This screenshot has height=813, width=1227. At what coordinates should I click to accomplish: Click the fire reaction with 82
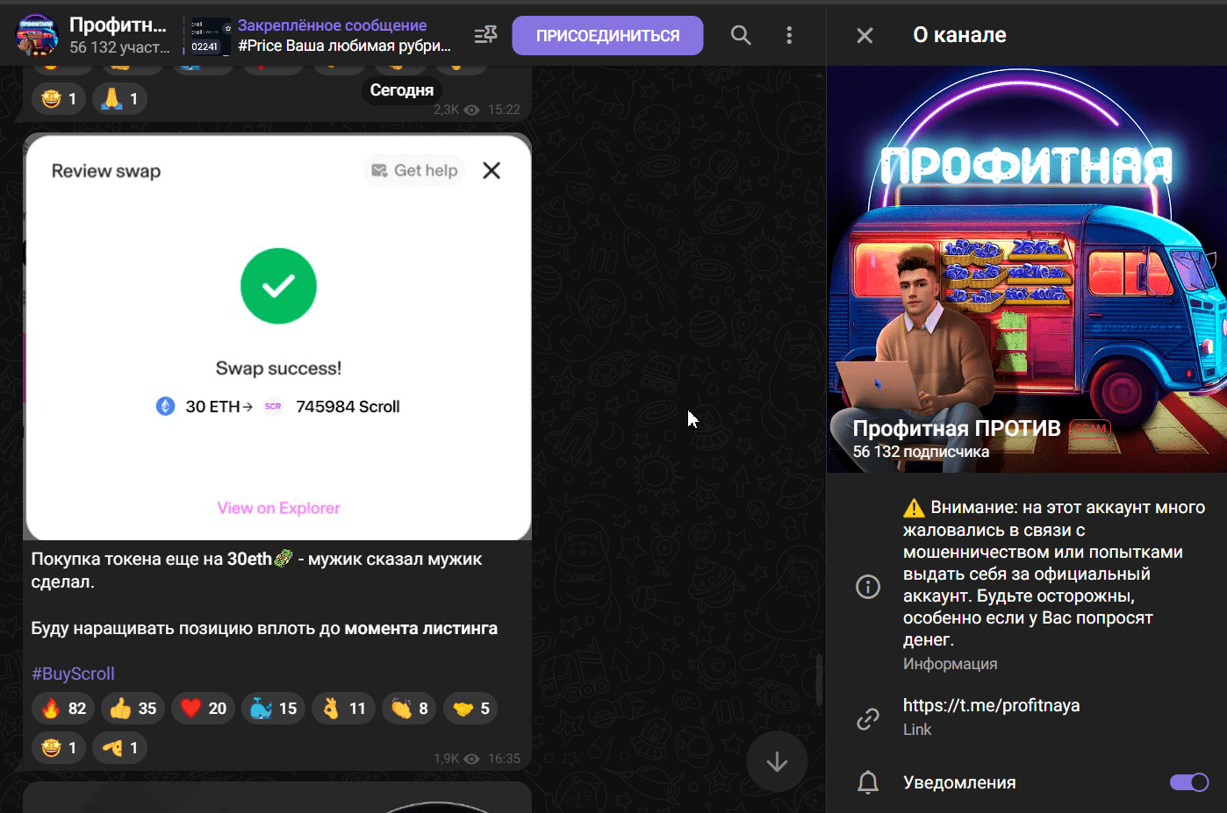click(63, 708)
